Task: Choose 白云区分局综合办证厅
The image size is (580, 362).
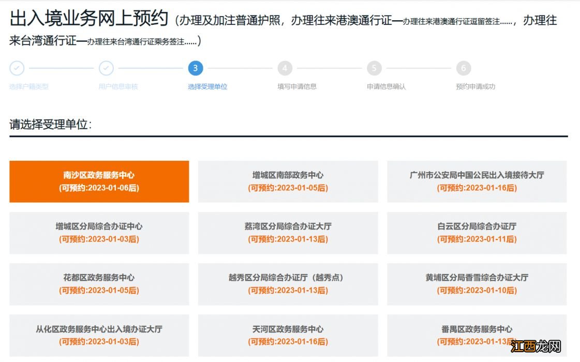Action: [477, 233]
